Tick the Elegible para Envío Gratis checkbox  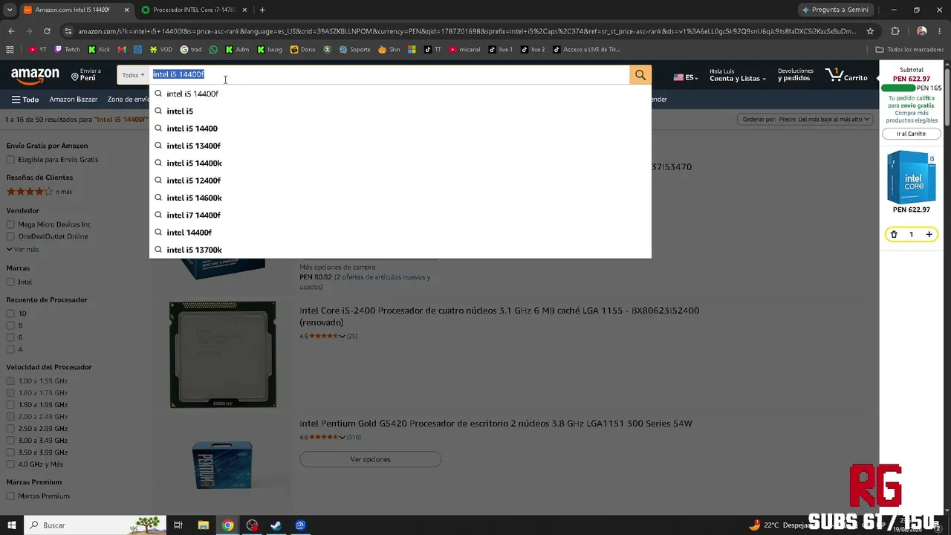click(x=10, y=160)
